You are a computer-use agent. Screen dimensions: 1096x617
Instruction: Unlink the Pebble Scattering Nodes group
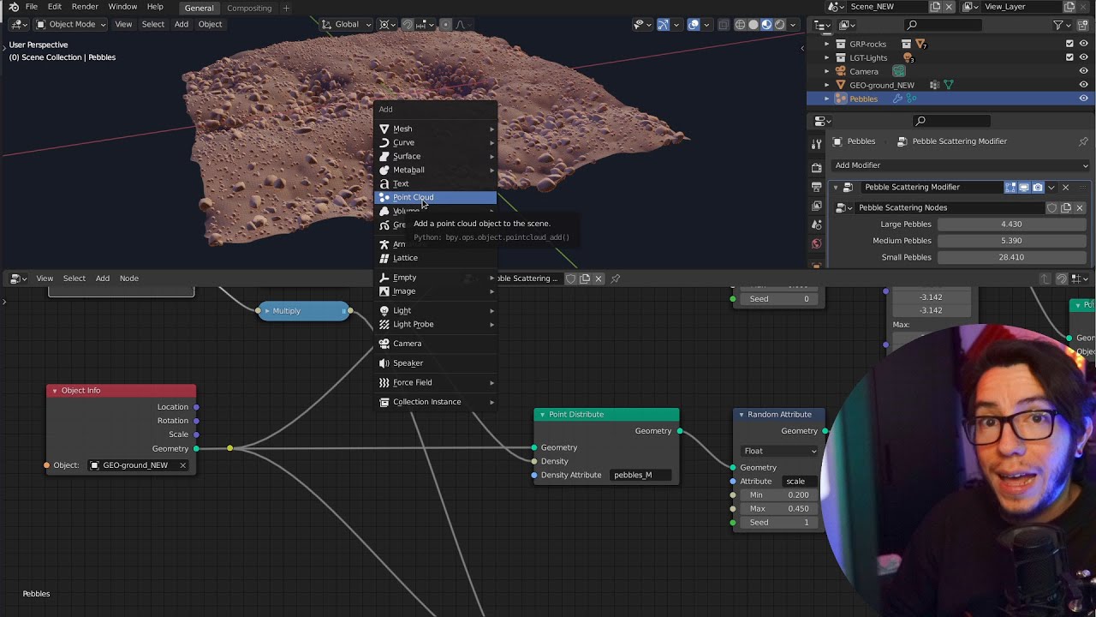1080,207
